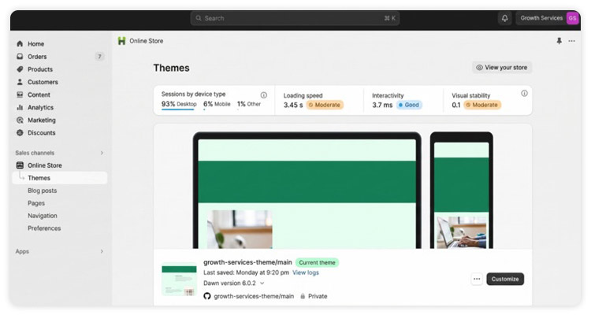Click the Home house icon
This screenshot has height=315, width=591.
tap(20, 44)
